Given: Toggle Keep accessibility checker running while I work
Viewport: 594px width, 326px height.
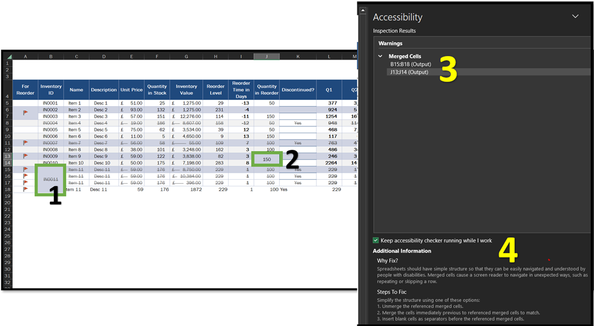Looking at the screenshot, I should pyautogui.click(x=376, y=240).
